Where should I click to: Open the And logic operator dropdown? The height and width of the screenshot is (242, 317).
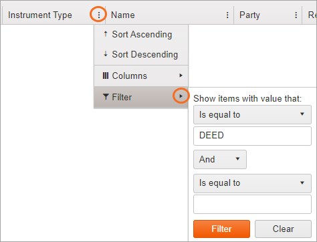click(220, 159)
